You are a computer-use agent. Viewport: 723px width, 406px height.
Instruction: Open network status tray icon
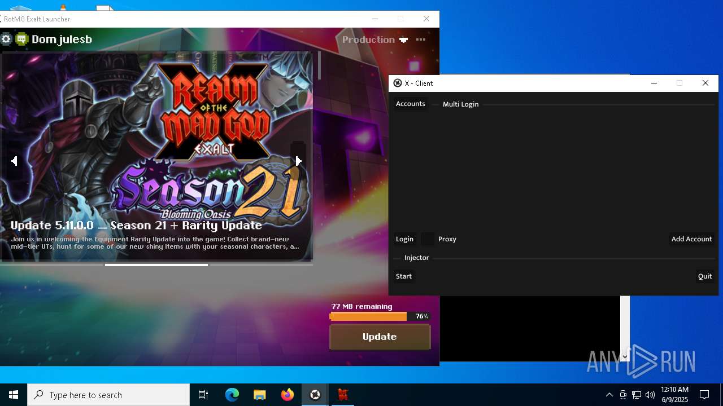tap(637, 395)
